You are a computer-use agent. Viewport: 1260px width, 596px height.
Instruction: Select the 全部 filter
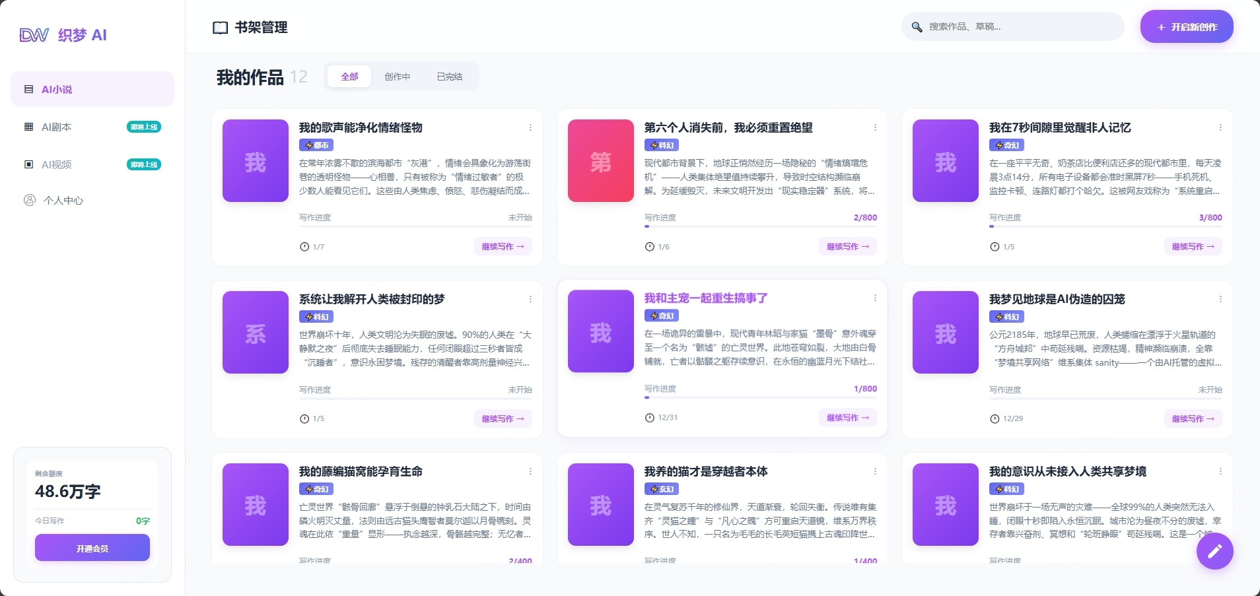click(x=349, y=76)
